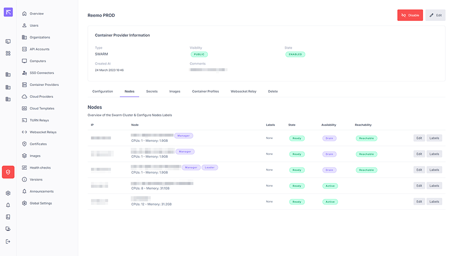
Task: Click the book documentation icon in left rail
Action: coord(8,217)
